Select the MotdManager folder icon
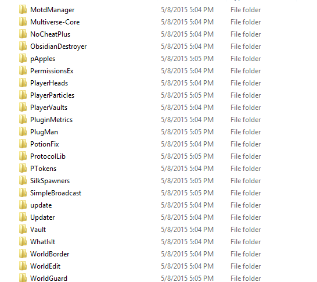 point(23,10)
